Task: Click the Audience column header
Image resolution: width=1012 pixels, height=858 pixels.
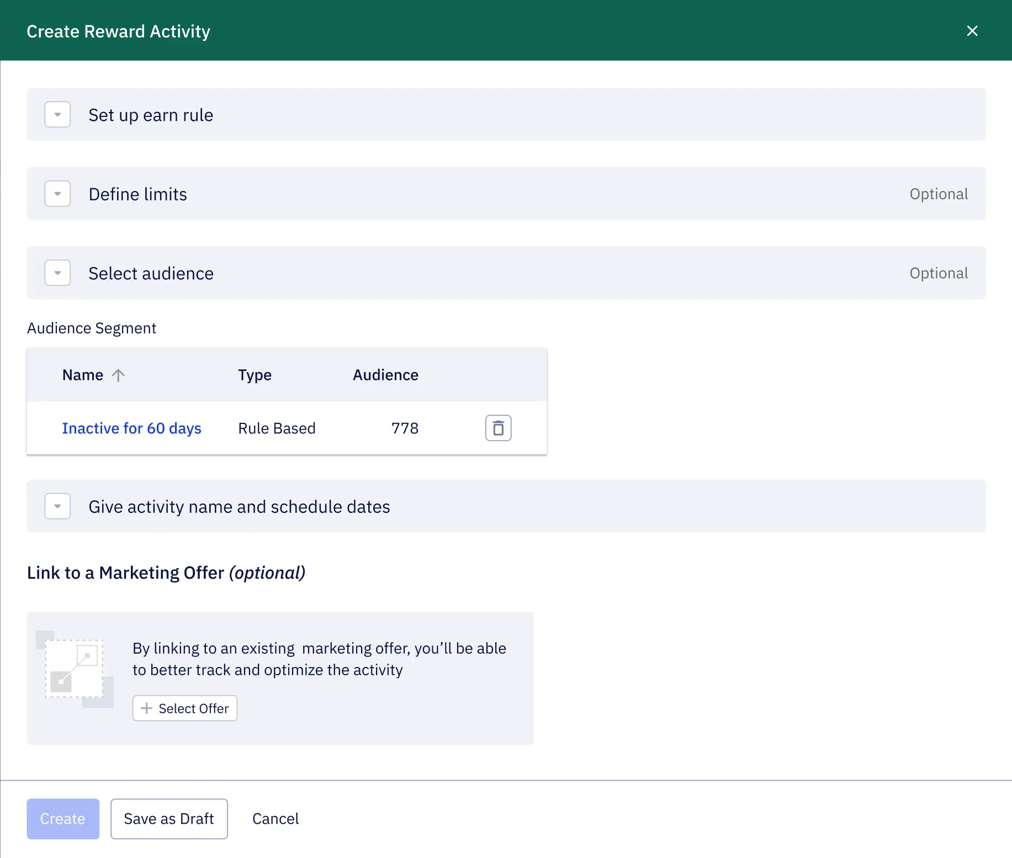Action: (385, 375)
